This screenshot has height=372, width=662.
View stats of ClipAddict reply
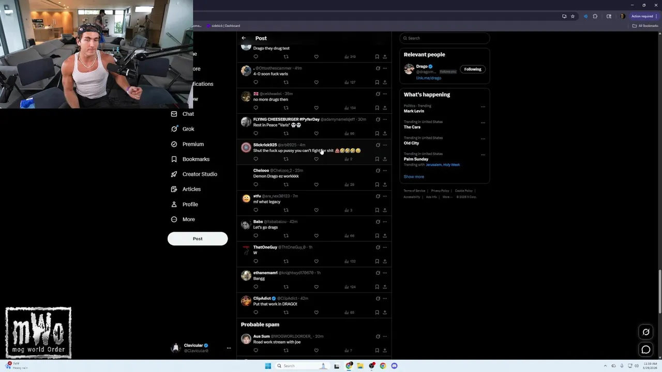[x=349, y=313]
